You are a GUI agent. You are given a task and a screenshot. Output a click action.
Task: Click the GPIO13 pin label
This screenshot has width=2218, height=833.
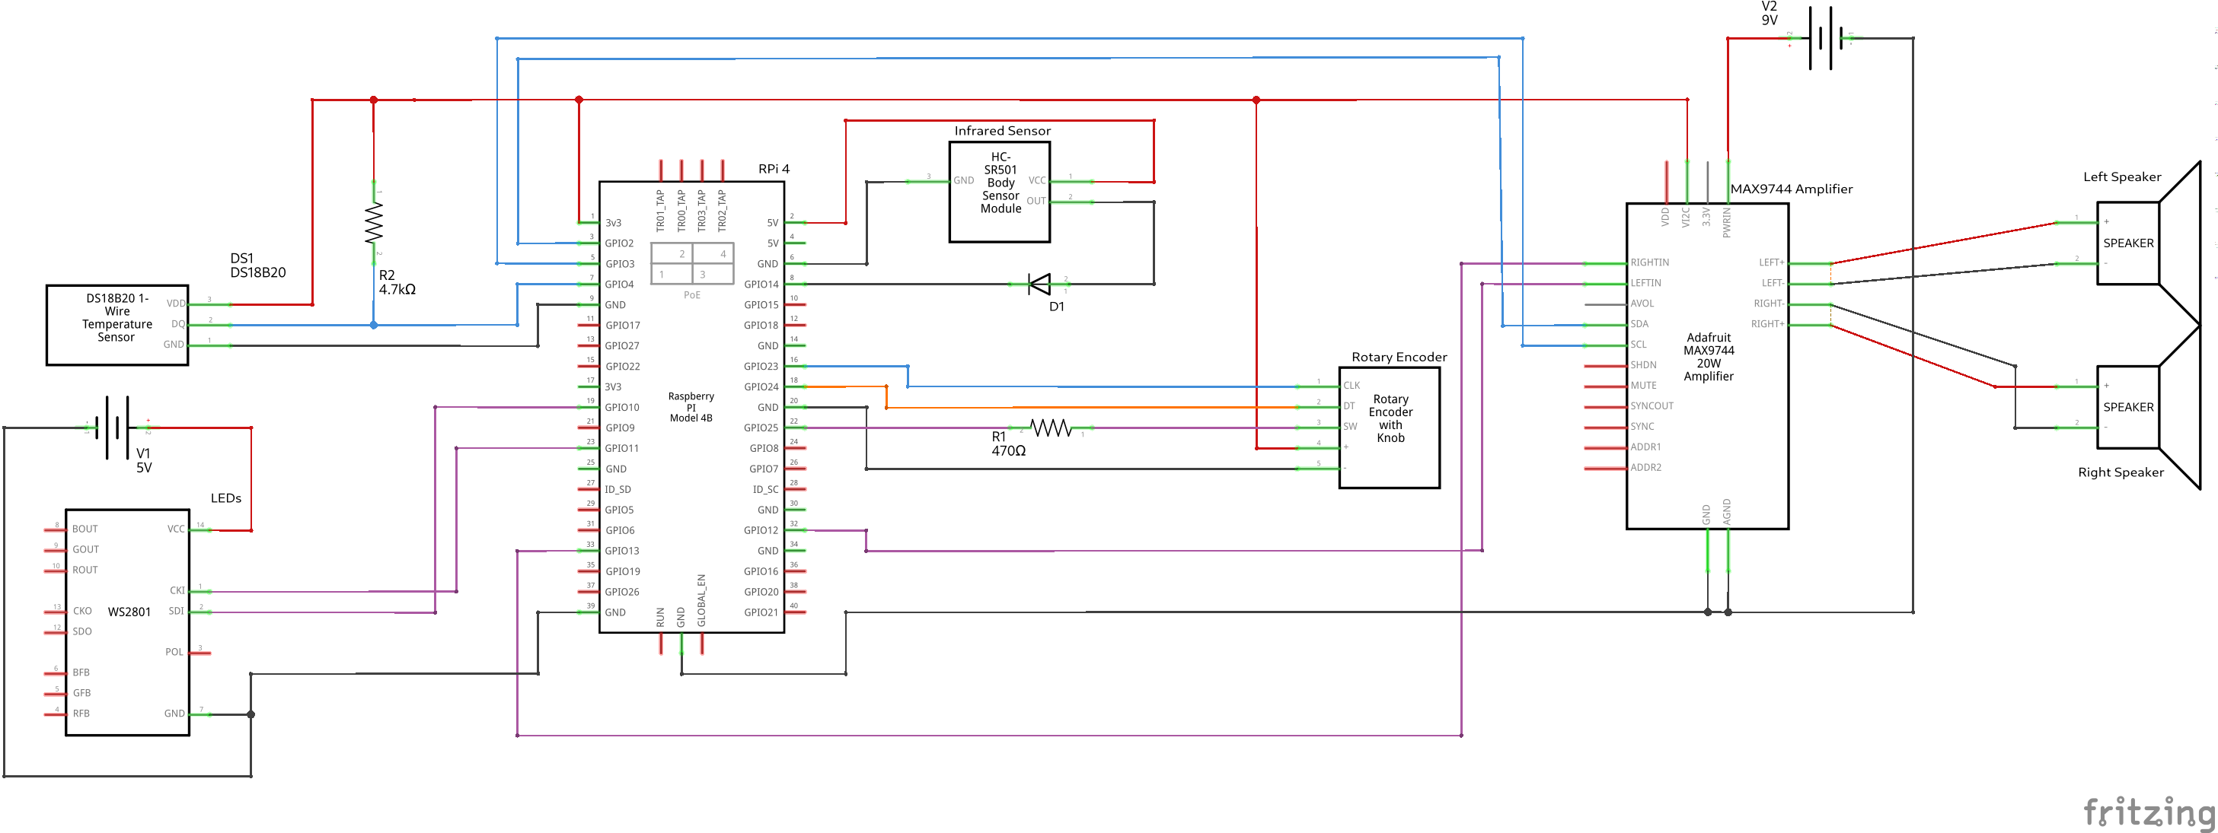pyautogui.click(x=621, y=551)
